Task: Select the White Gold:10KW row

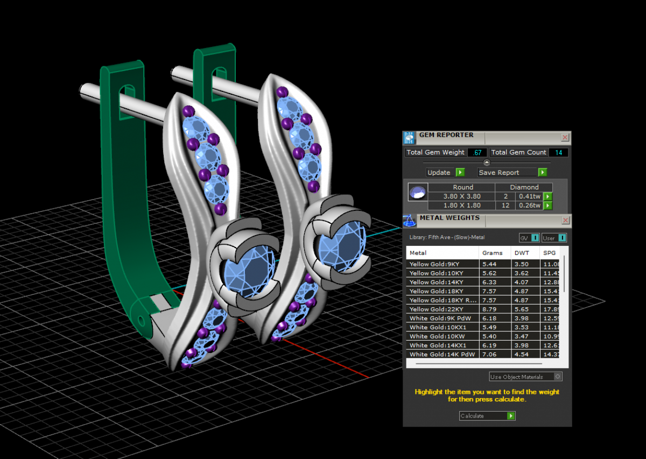Action: click(442, 336)
